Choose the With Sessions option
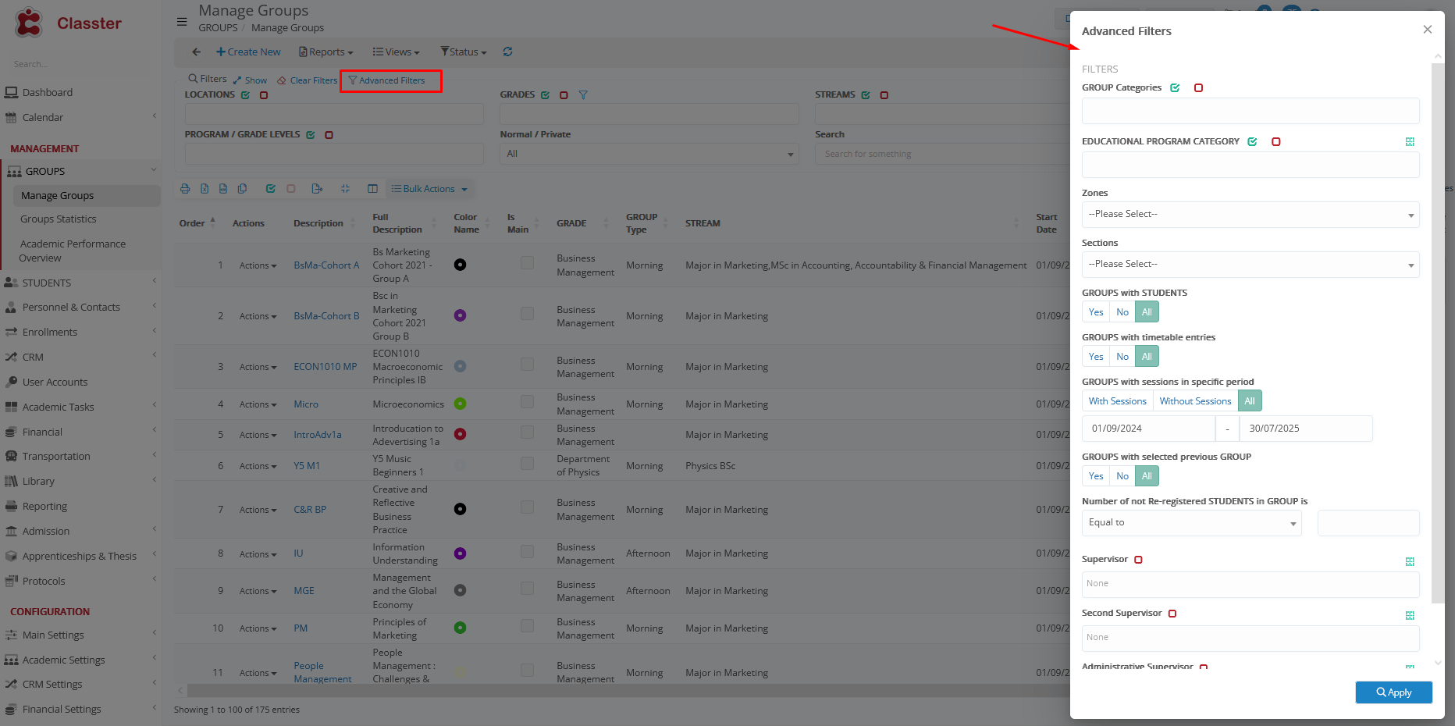 click(x=1117, y=401)
